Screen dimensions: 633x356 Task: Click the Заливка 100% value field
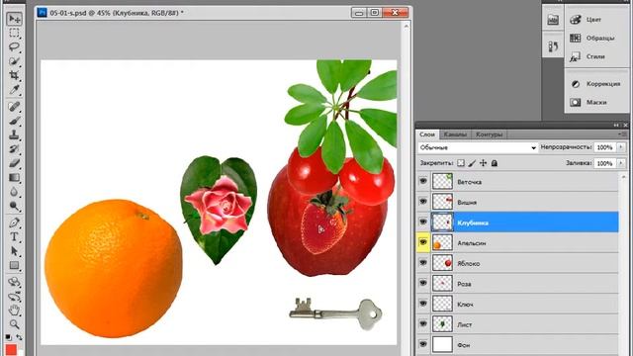(604, 163)
